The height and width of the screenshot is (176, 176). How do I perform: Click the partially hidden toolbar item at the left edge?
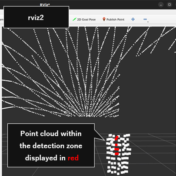pyautogui.click(x=2, y=20)
